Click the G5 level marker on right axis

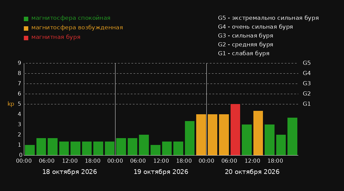(x=307, y=63)
